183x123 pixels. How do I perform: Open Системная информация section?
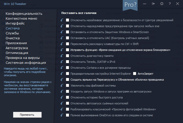click(26, 63)
